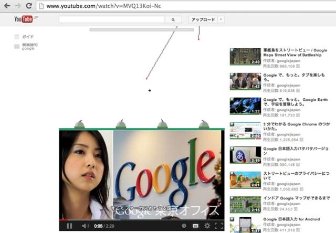
Task: Open the Google Earth video thumbnail
Action: tap(245, 106)
